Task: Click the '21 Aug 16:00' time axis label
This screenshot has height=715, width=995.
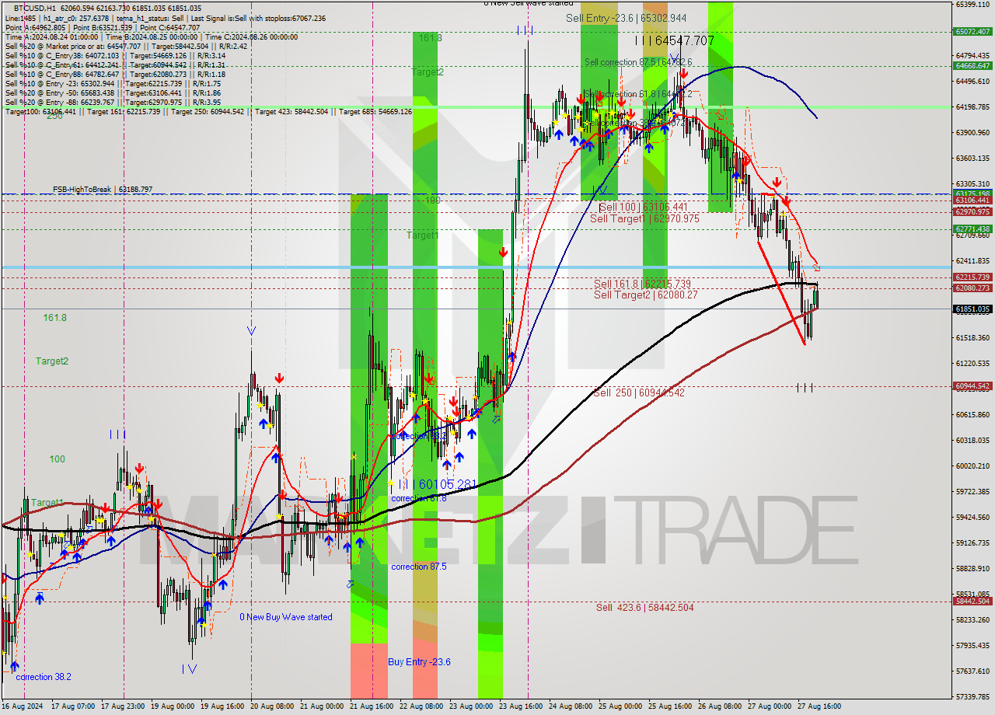Action: (x=371, y=706)
